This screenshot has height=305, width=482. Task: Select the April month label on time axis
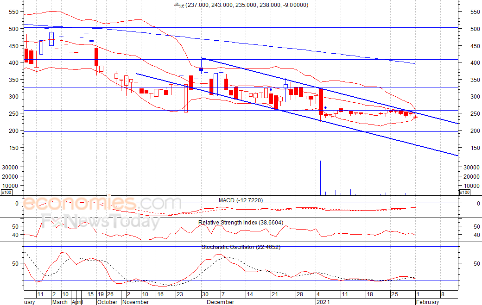coord(77,302)
